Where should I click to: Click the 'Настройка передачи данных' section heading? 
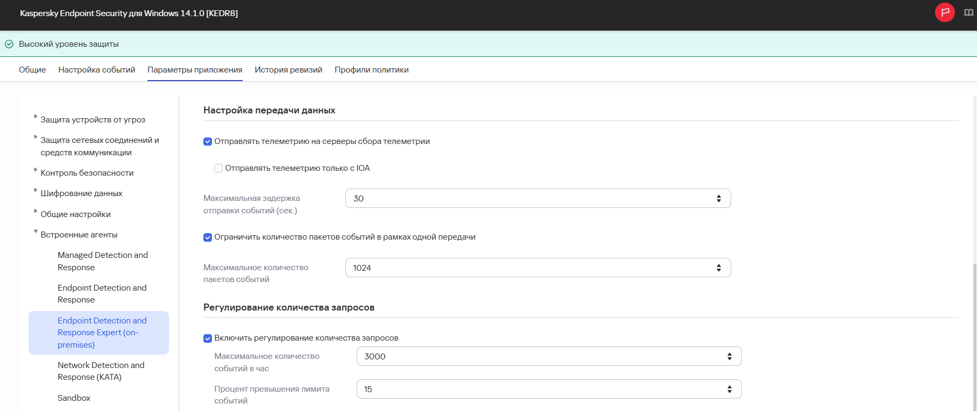coord(269,110)
